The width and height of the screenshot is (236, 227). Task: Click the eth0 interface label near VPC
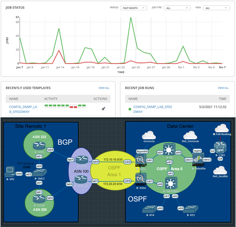tap(19, 174)
